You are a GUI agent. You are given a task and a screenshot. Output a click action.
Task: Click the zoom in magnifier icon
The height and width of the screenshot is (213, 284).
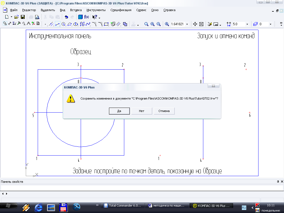(x=153, y=24)
